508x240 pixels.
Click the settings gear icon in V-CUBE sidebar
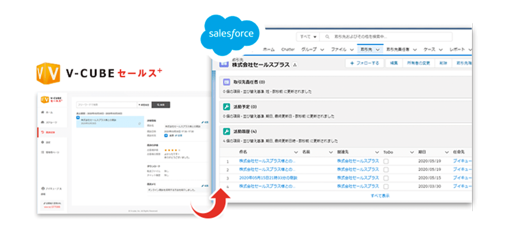(x=43, y=142)
